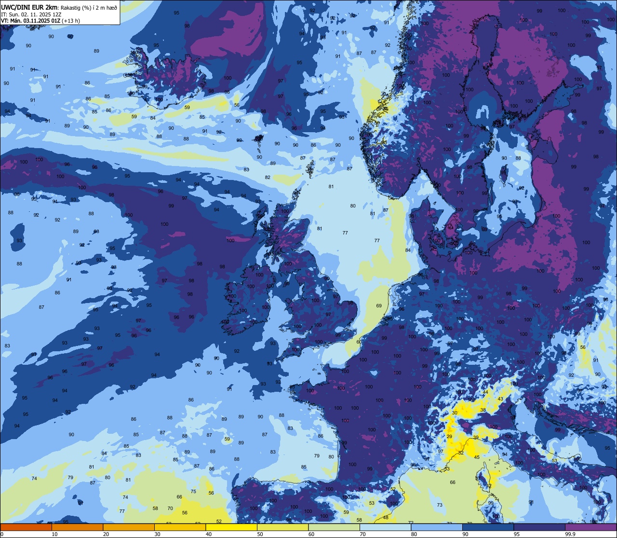Click the '(+13 h)' forecast offset text
Image resolution: width=617 pixels, height=538 pixels.
coord(71,21)
